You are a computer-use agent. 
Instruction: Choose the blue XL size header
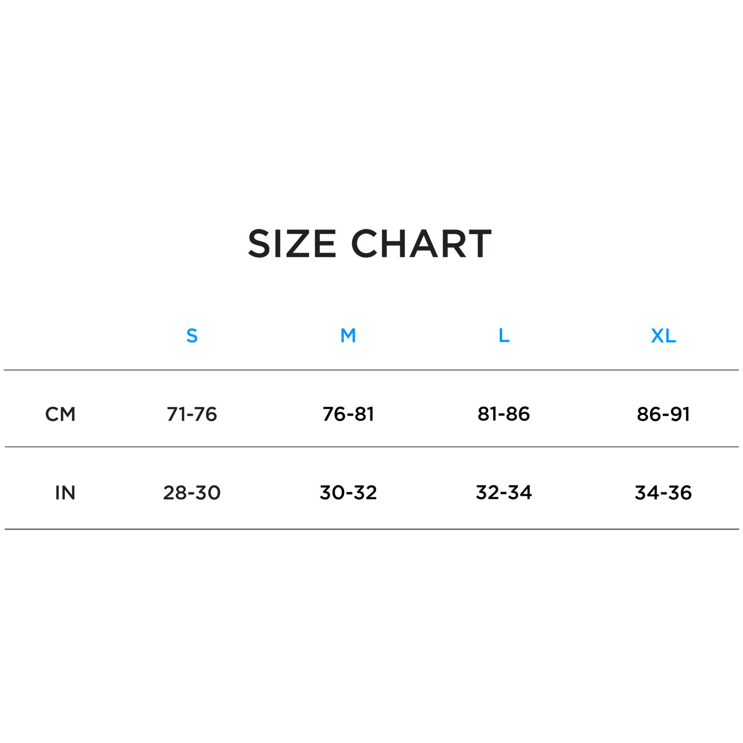pos(663,336)
